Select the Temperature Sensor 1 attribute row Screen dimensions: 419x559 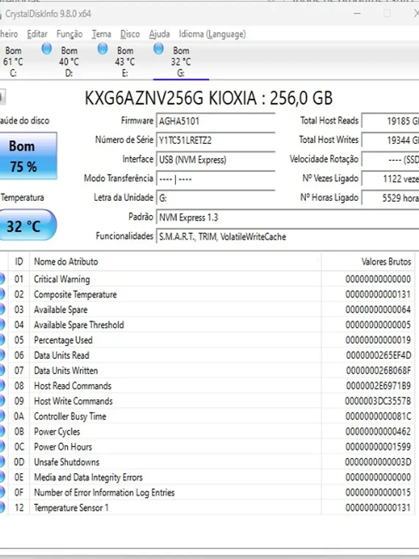pyautogui.click(x=208, y=508)
